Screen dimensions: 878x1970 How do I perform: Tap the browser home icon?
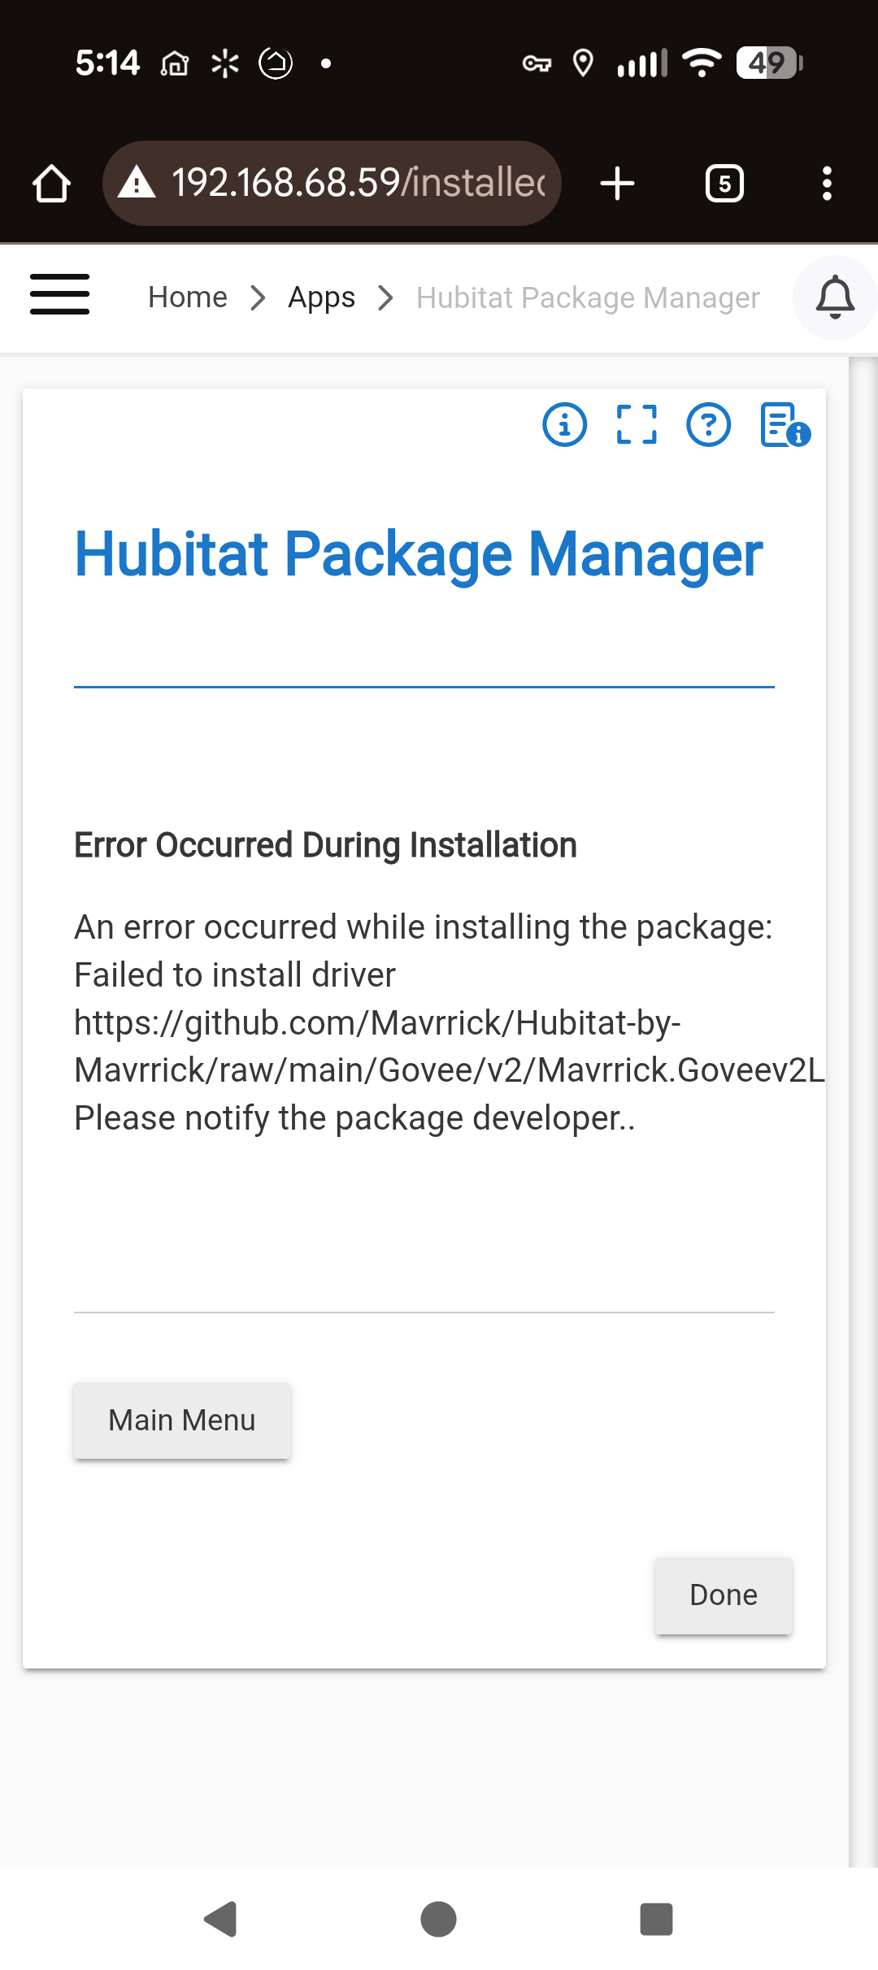pyautogui.click(x=51, y=183)
